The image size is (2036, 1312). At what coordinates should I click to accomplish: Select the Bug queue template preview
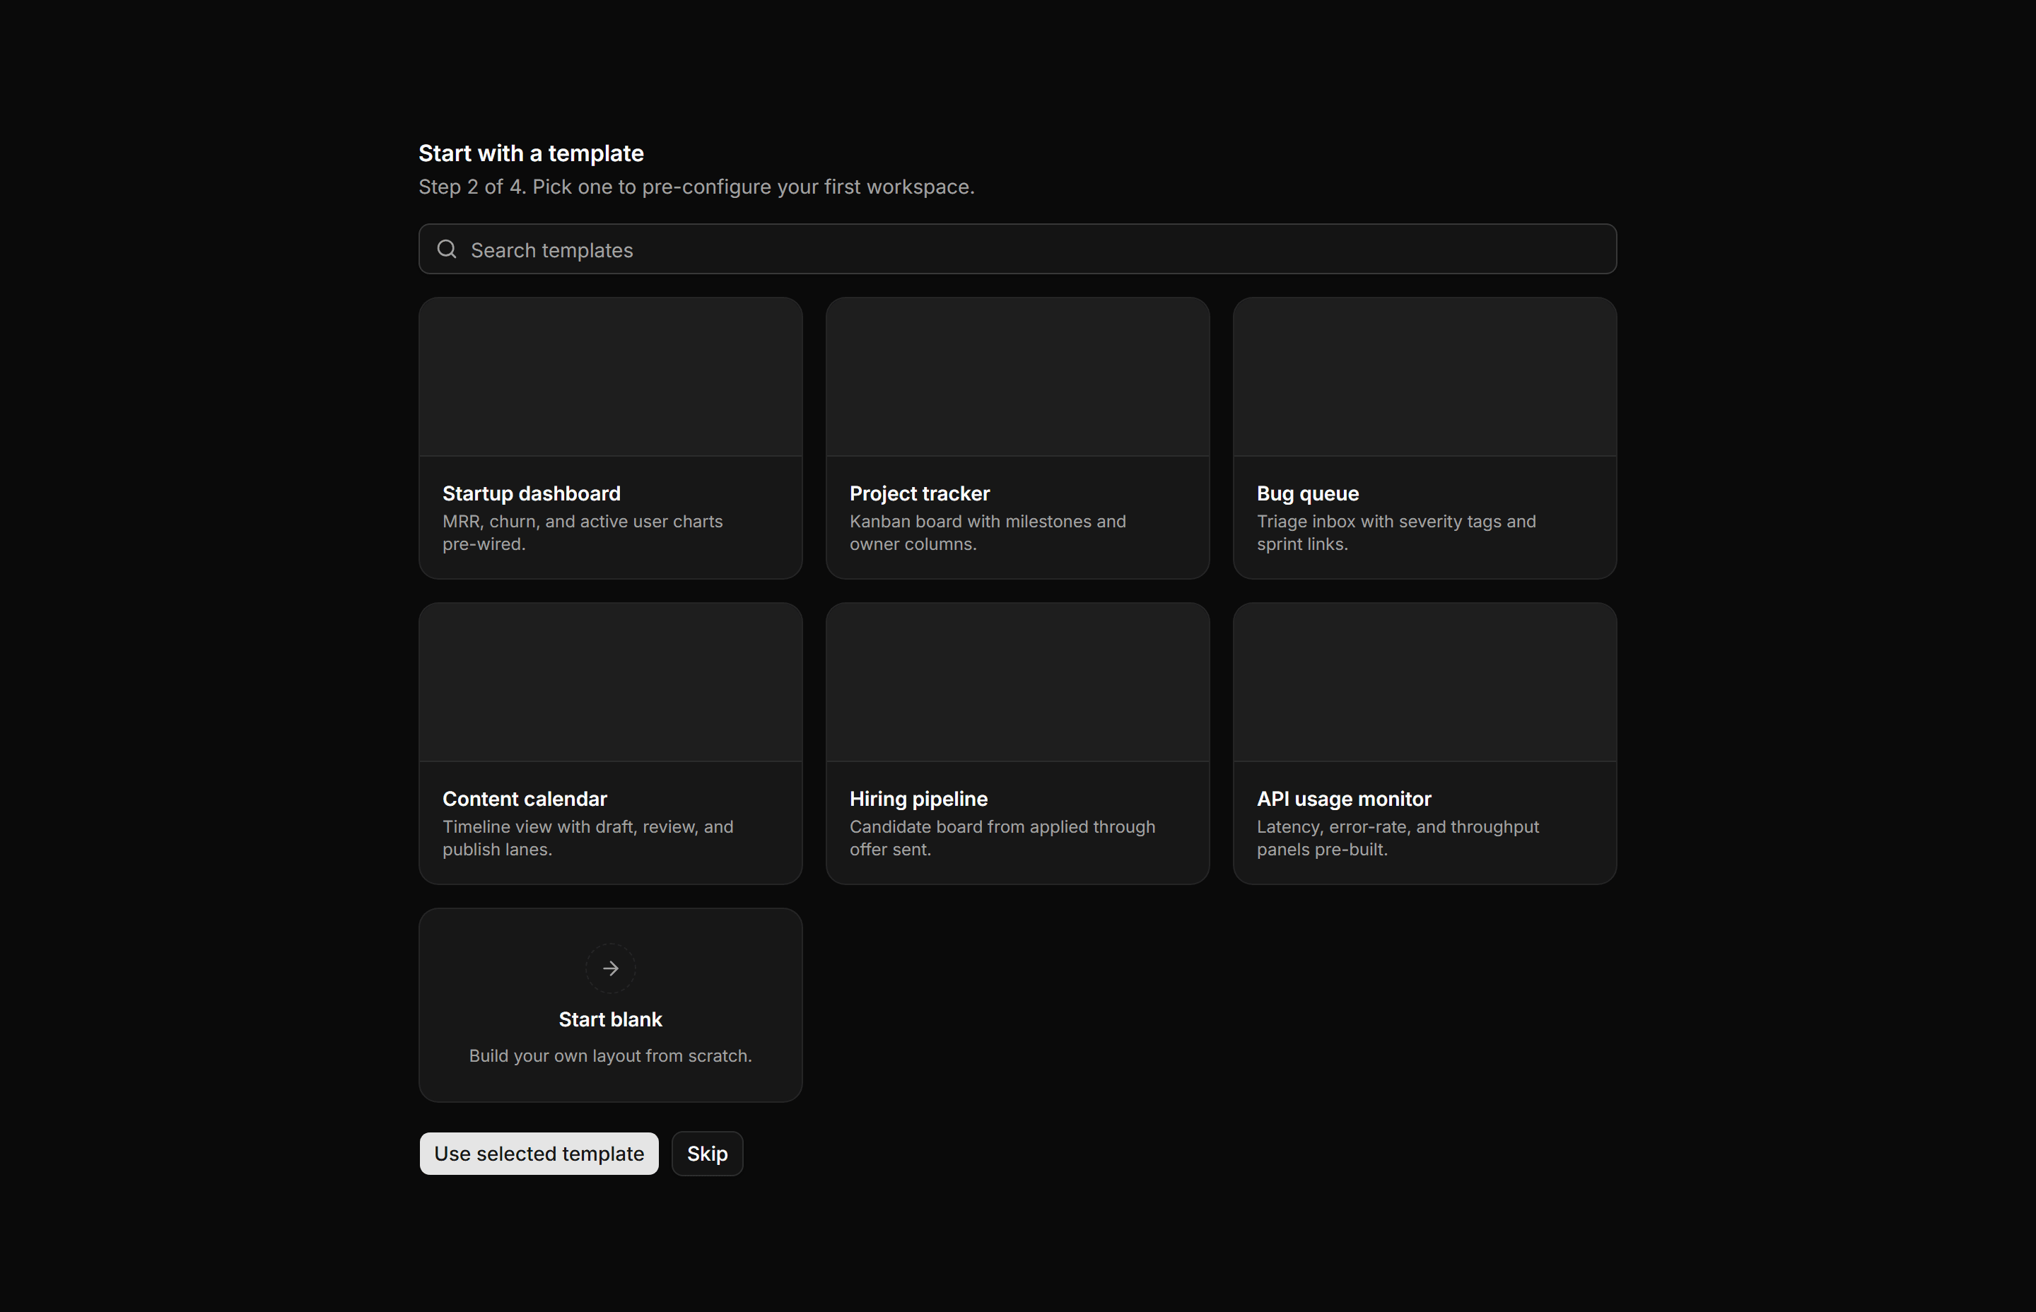click(1424, 377)
